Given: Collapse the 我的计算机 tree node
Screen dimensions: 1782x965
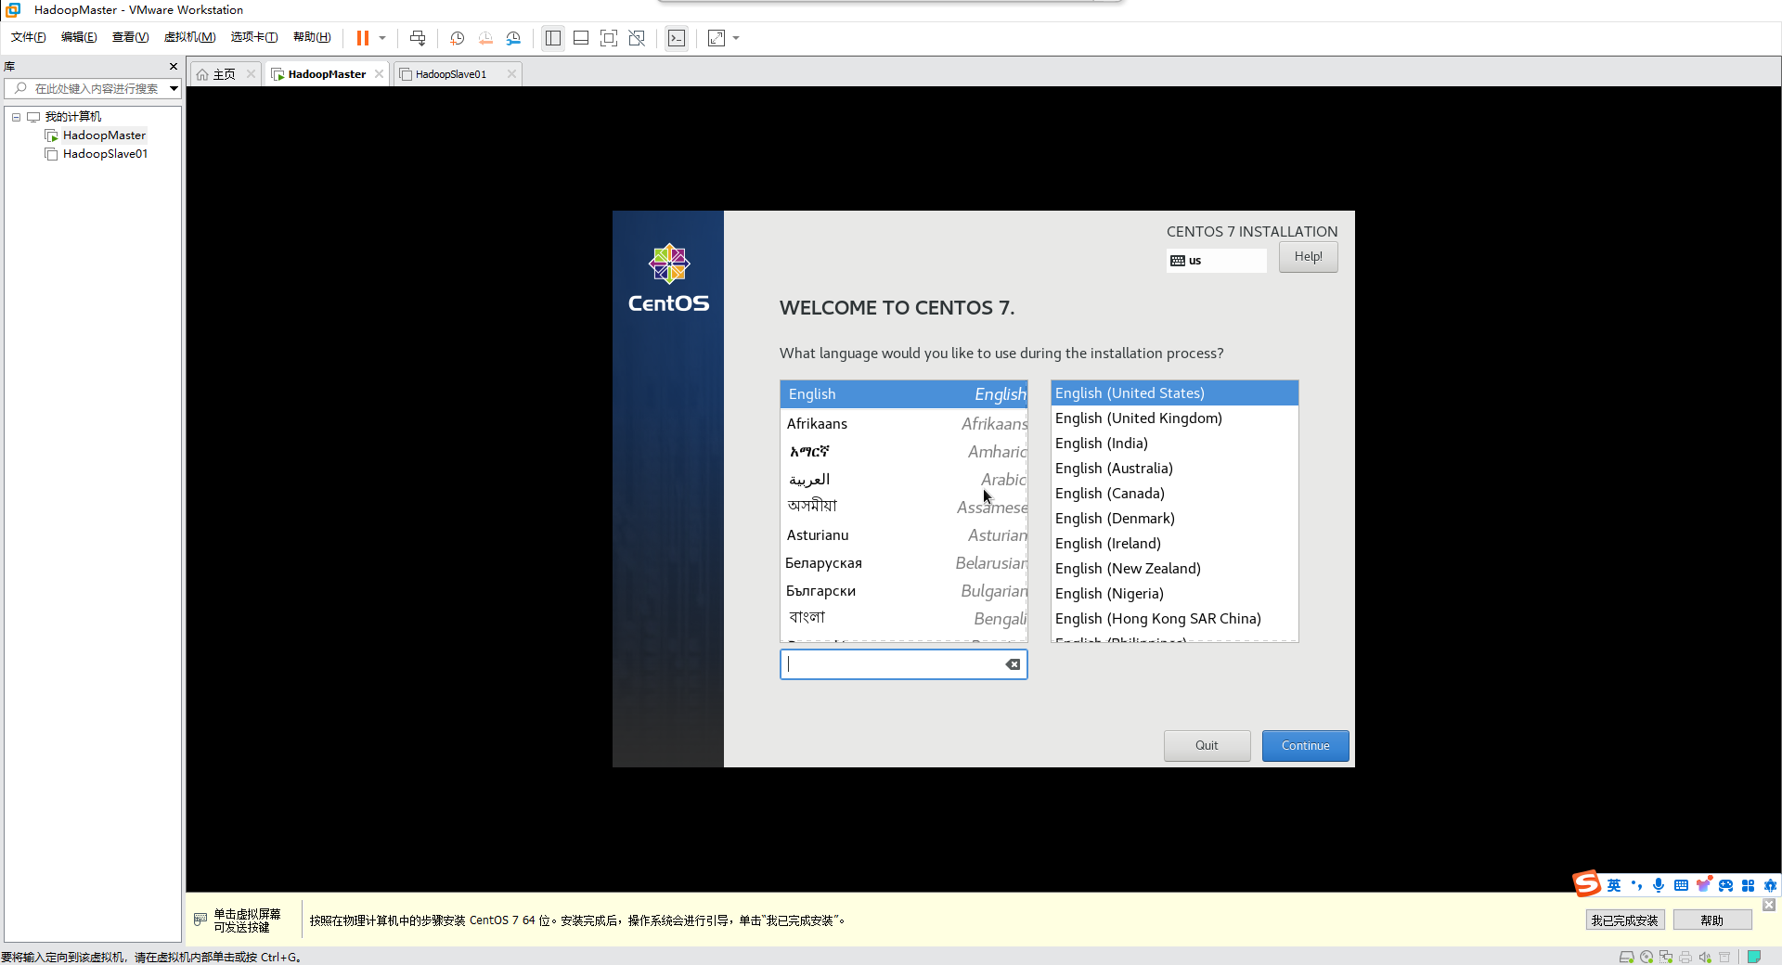Looking at the screenshot, I should pos(17,117).
